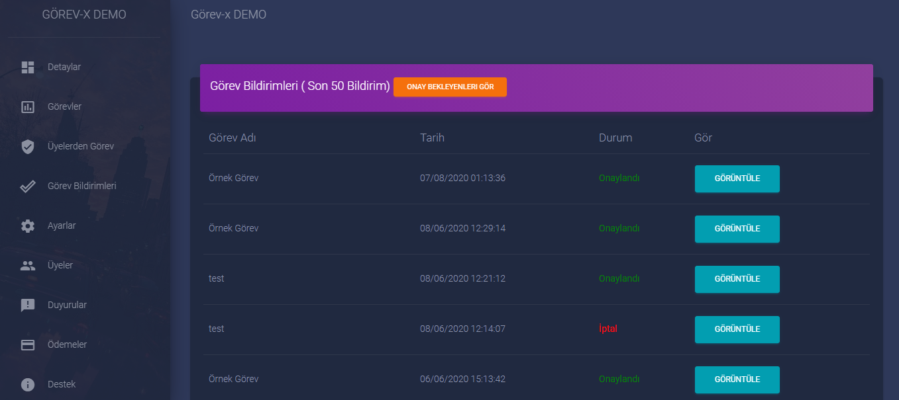Click date 06/06/2020 15:13:42
This screenshot has height=400, width=899.
coord(463,379)
